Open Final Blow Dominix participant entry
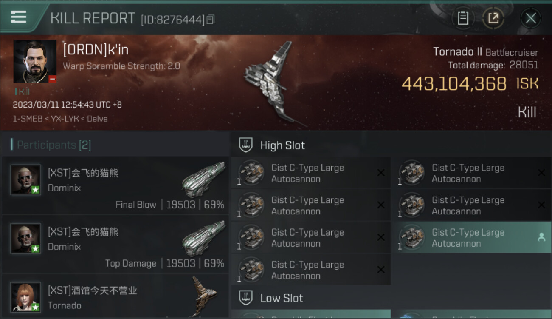The image size is (552, 319). 115,185
